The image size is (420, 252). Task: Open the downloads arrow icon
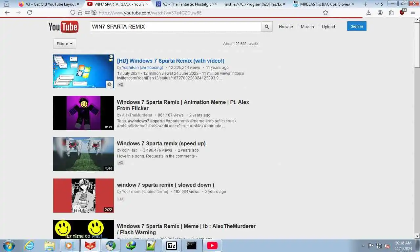368,12
